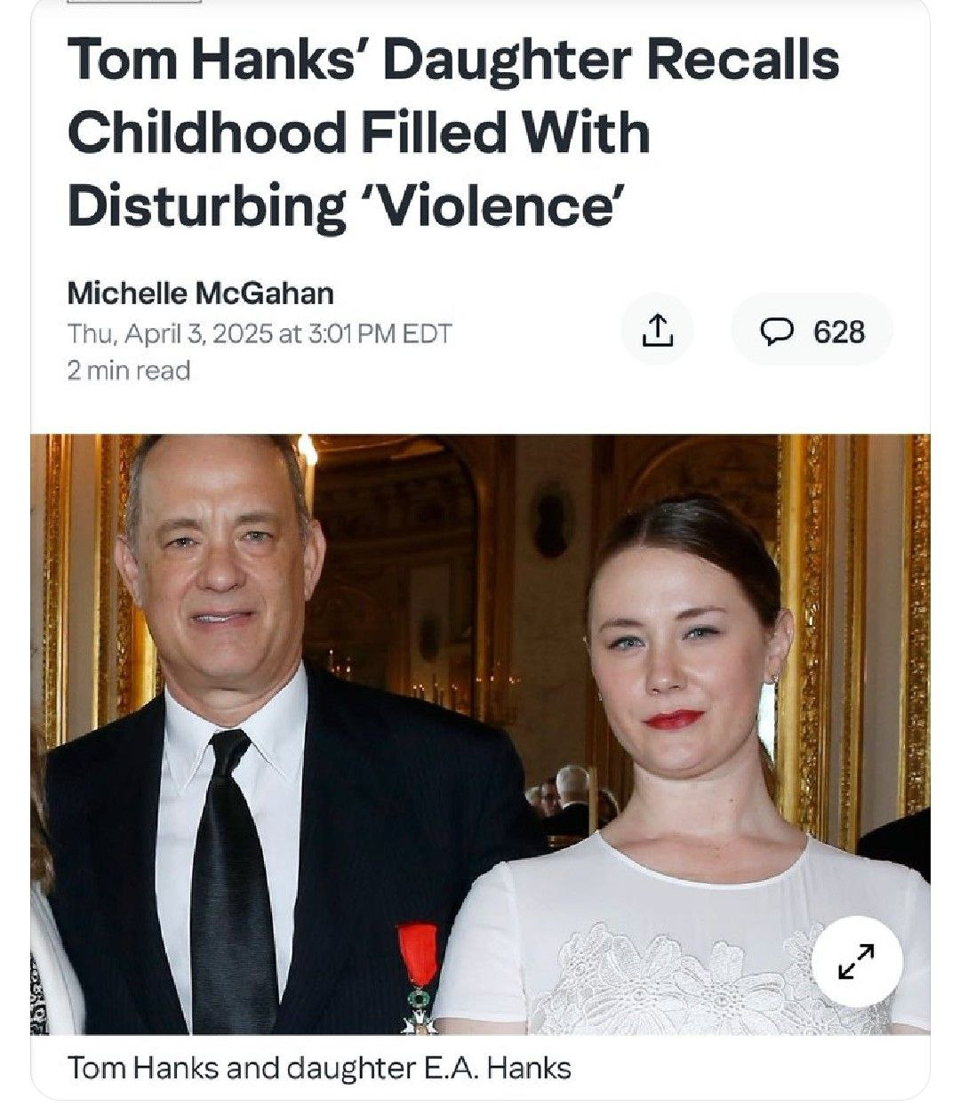Open the article photo of the pair
The height and width of the screenshot is (1106, 960).
click(x=480, y=734)
